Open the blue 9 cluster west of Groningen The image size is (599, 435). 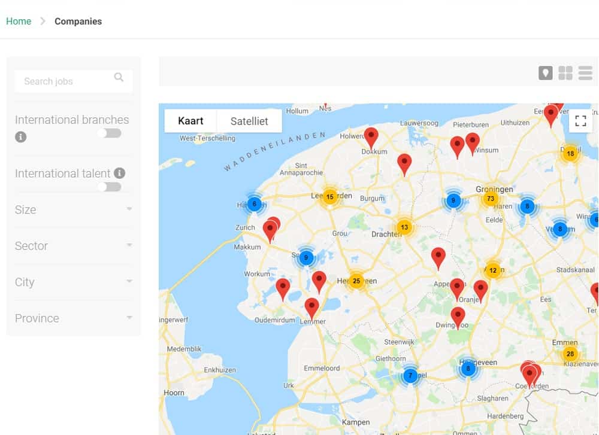pos(453,200)
